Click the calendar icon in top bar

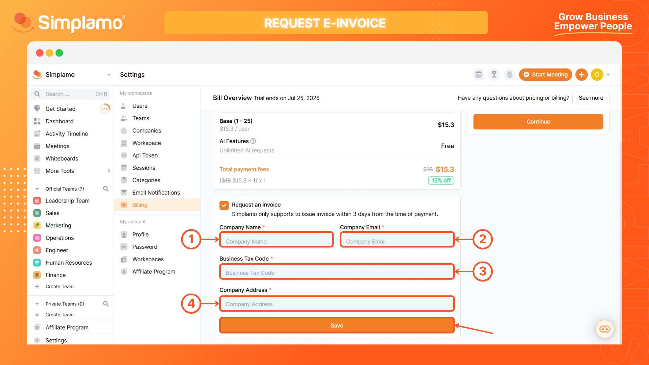pos(479,74)
